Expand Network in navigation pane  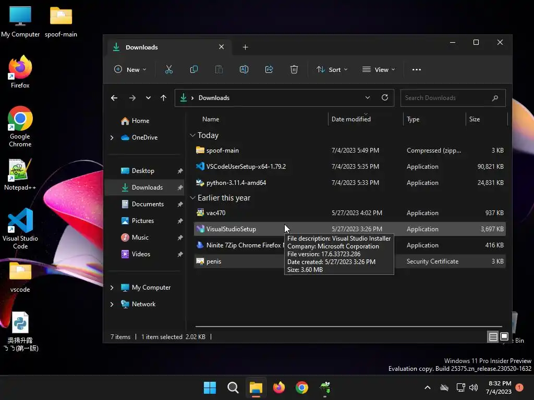112,304
